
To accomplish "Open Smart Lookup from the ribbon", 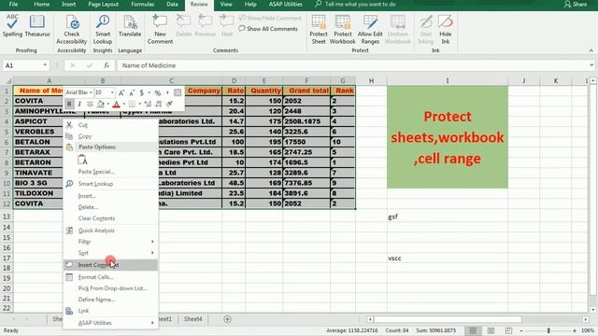I will click(x=103, y=30).
